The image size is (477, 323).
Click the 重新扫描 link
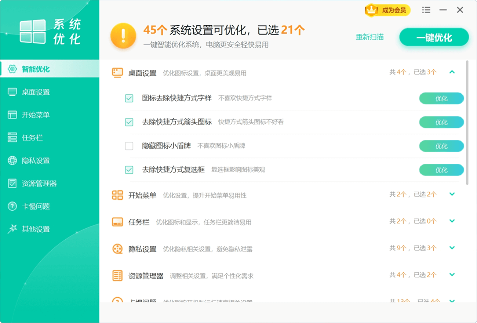click(x=370, y=37)
